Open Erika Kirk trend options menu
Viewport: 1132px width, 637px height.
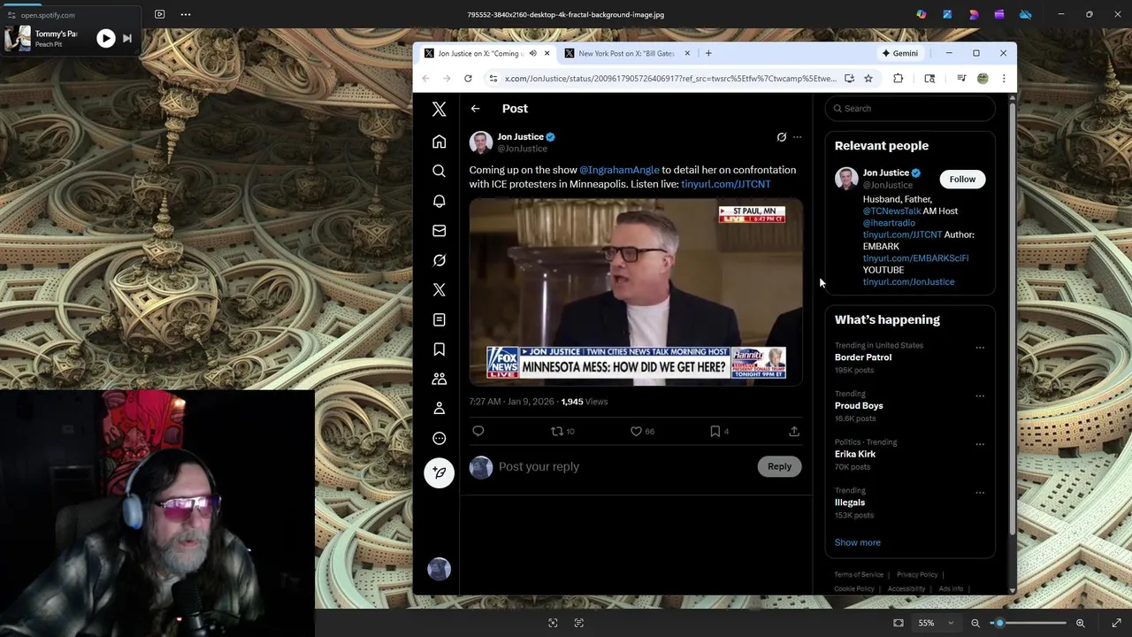point(980,444)
